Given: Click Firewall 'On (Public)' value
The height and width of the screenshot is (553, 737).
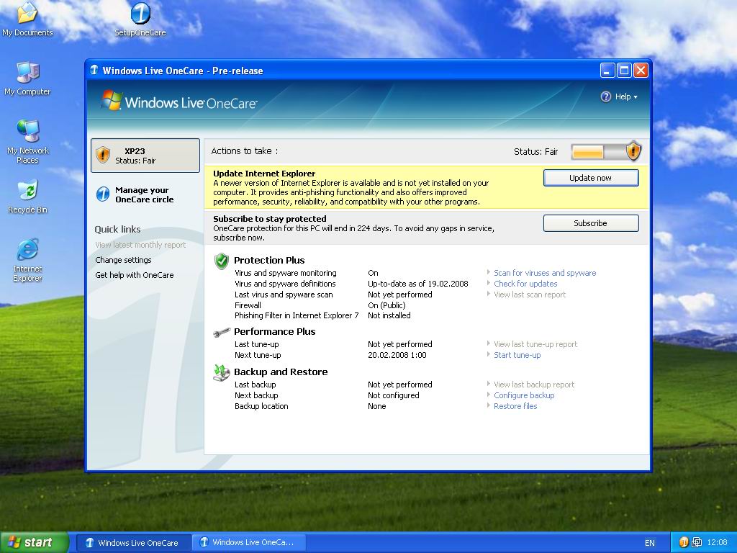Looking at the screenshot, I should click(x=386, y=305).
